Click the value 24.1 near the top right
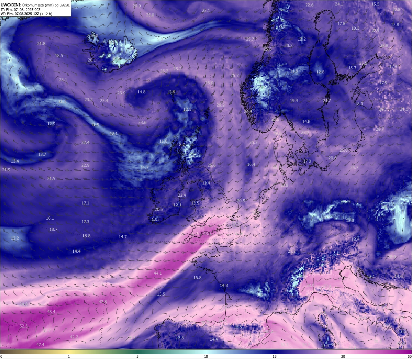 [x=339, y=4]
